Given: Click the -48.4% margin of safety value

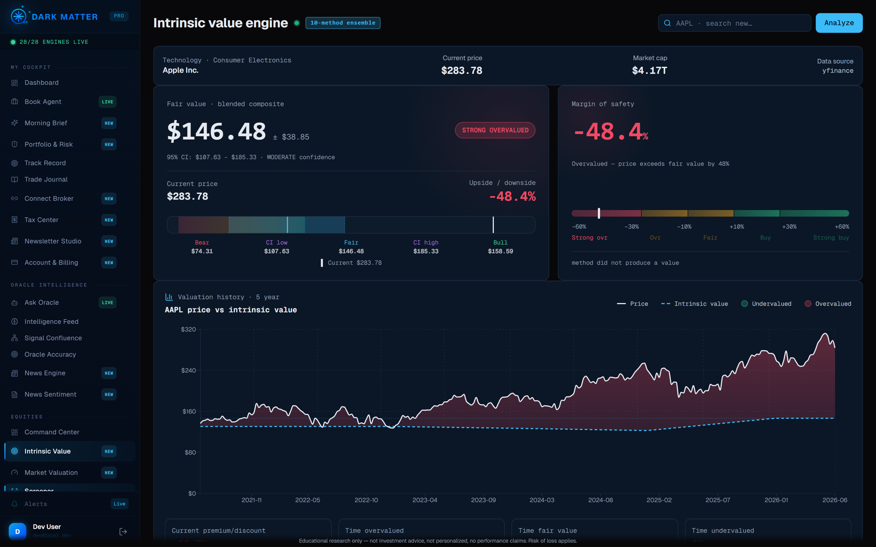Looking at the screenshot, I should (610, 131).
